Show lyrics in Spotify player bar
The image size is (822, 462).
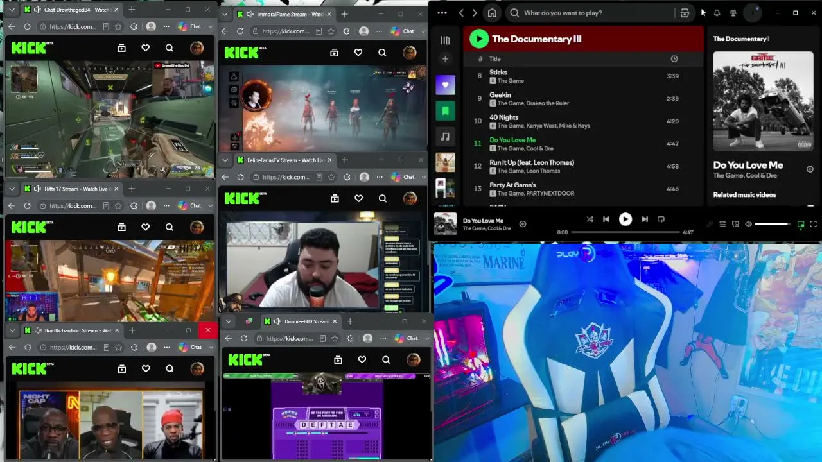pos(710,224)
